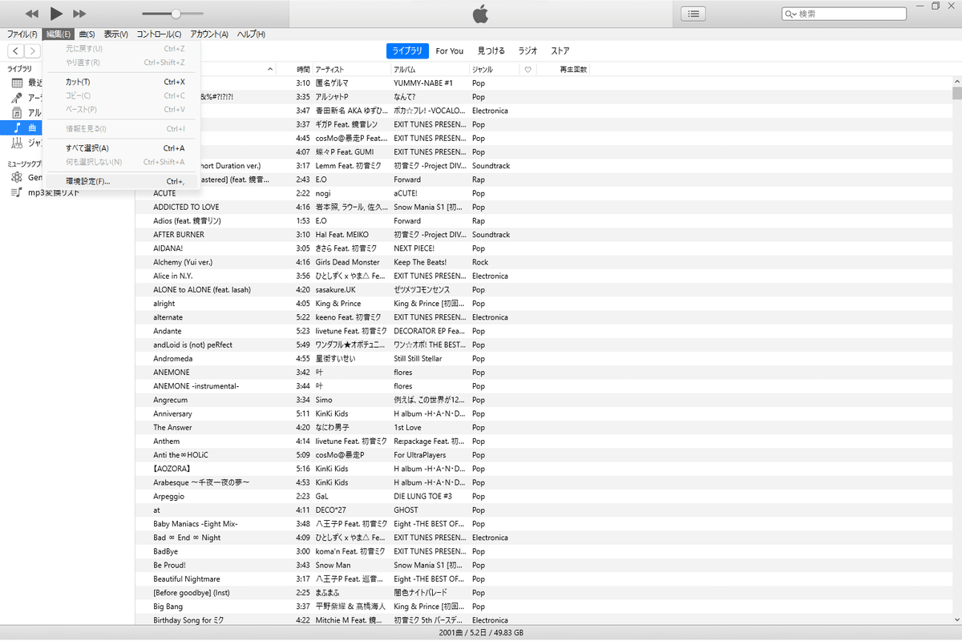Click the scrollbar up arrow
The width and height of the screenshot is (962, 641).
(957, 81)
